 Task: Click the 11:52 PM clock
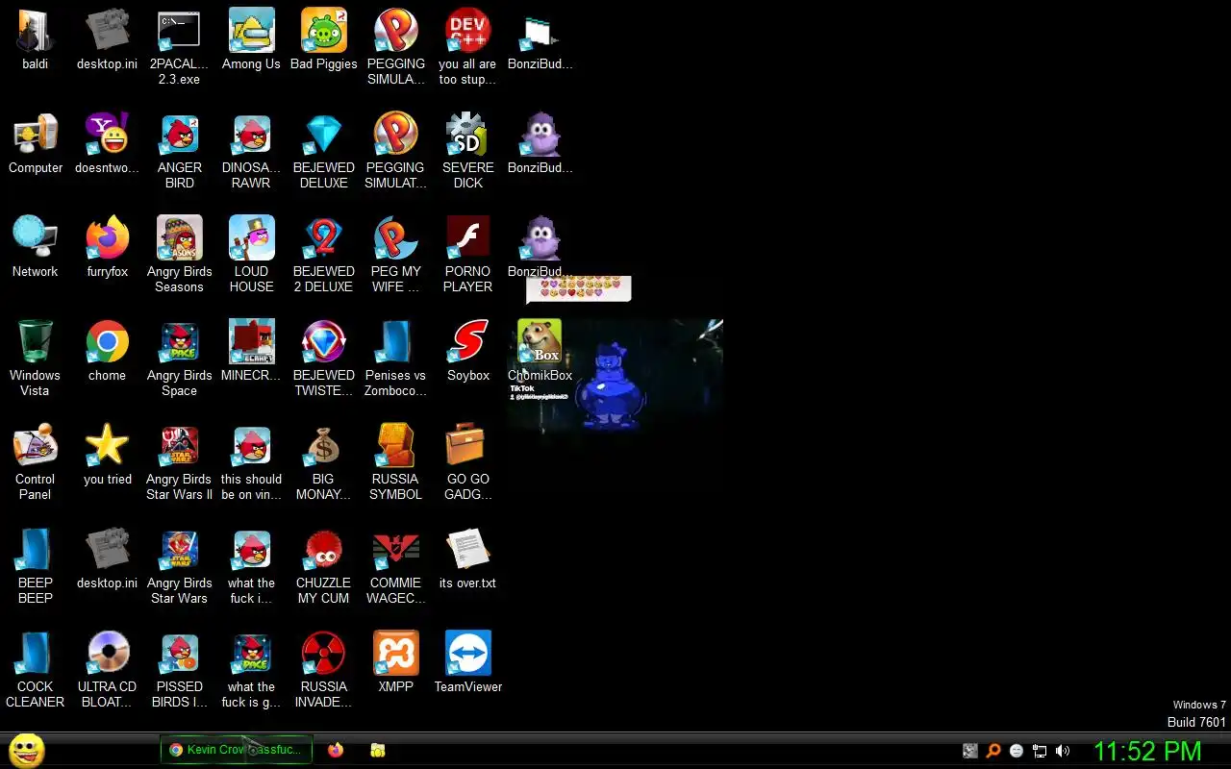click(1147, 751)
